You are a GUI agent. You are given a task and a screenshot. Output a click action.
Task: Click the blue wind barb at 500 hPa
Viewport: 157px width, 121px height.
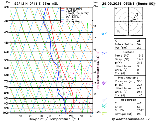point(104,53)
